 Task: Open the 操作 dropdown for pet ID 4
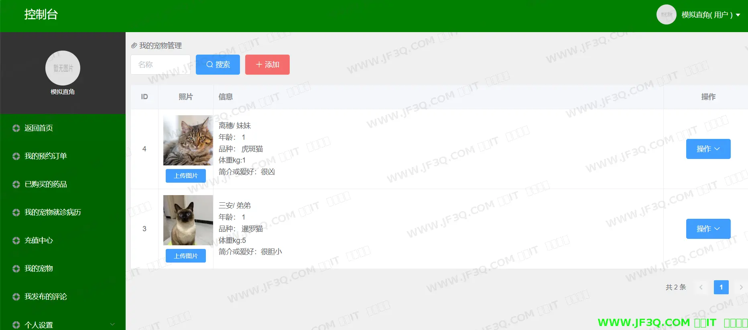click(x=708, y=149)
